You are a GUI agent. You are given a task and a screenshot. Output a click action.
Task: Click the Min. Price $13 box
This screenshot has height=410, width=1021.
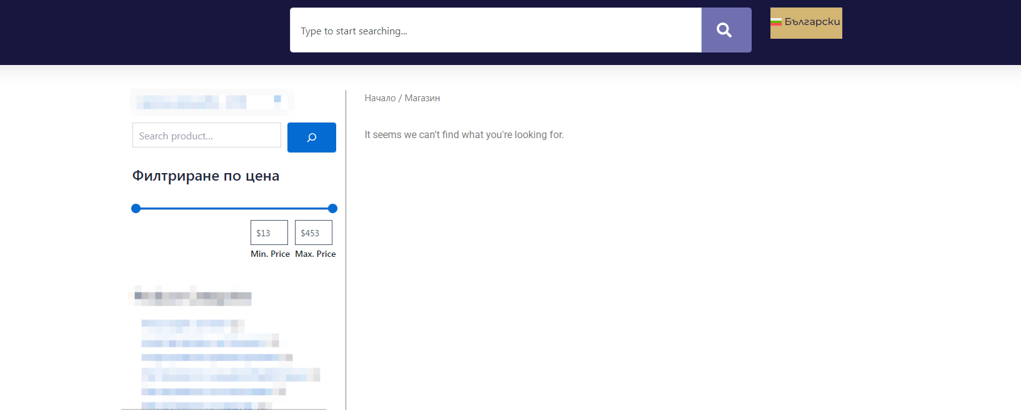pos(269,232)
